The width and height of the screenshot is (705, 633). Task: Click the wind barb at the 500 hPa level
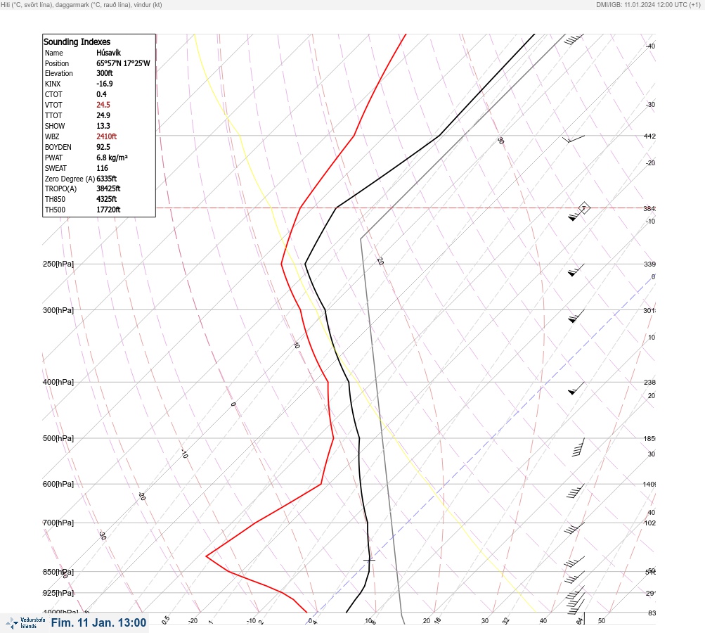point(578,447)
